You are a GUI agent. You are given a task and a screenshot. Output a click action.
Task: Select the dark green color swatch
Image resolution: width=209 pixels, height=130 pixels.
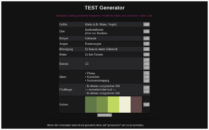click(91, 105)
